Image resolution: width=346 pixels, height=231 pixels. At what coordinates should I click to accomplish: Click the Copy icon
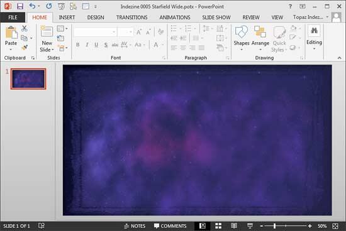point(24,38)
